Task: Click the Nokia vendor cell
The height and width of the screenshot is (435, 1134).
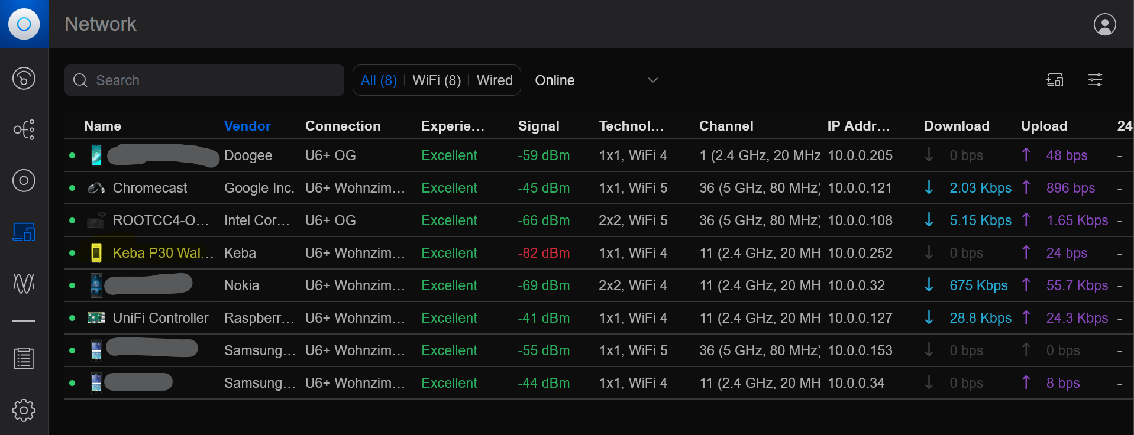Action: point(241,285)
